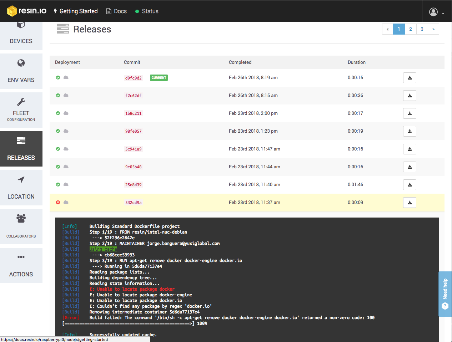Download the 9c05b48 release
Image resolution: width=452 pixels, height=342 pixels.
point(410,167)
